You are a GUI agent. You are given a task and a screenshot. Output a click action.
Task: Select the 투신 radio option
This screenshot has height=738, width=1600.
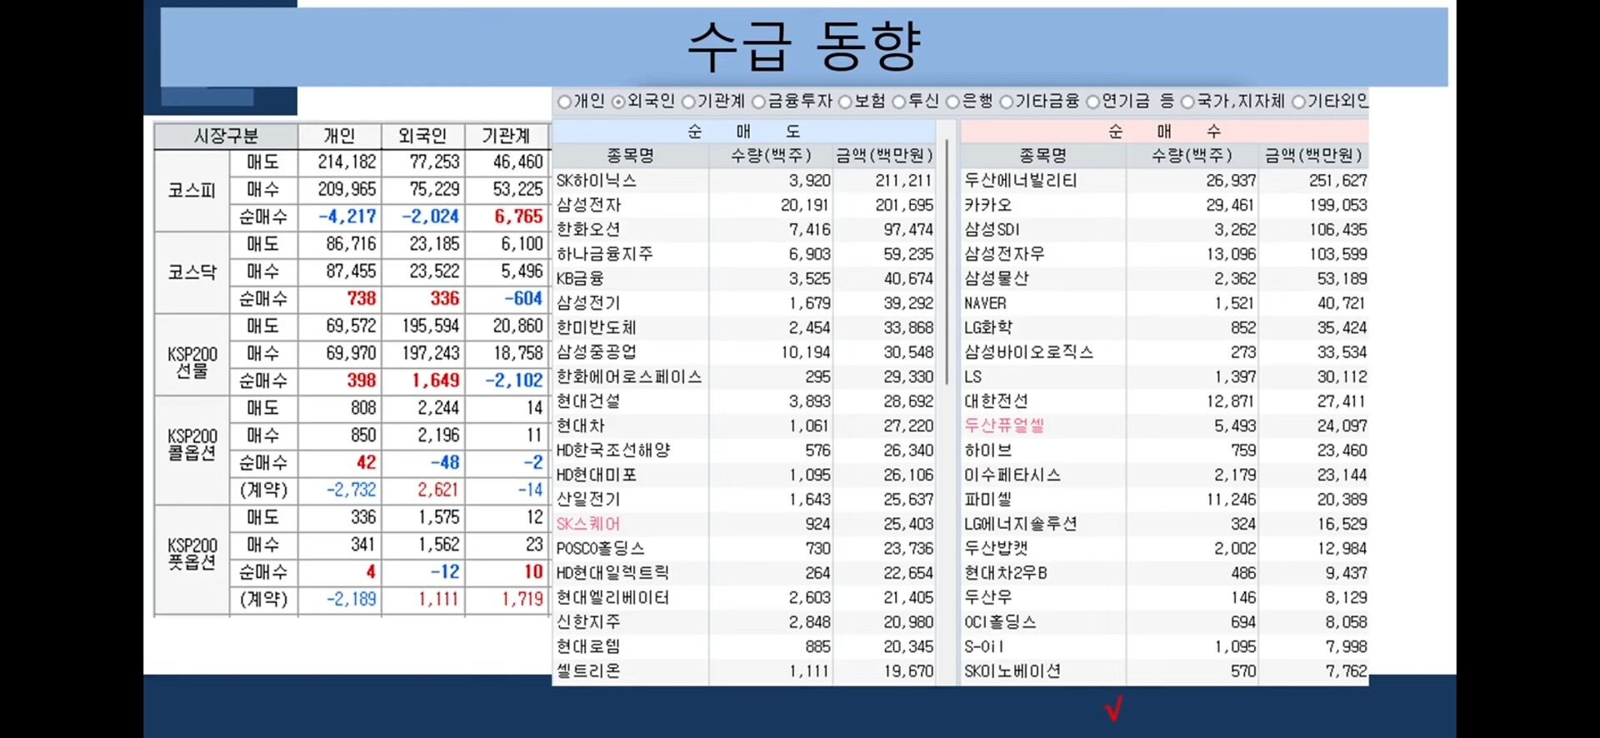click(x=898, y=102)
